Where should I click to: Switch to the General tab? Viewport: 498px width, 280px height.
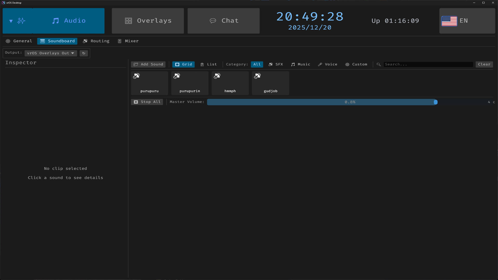(19, 41)
